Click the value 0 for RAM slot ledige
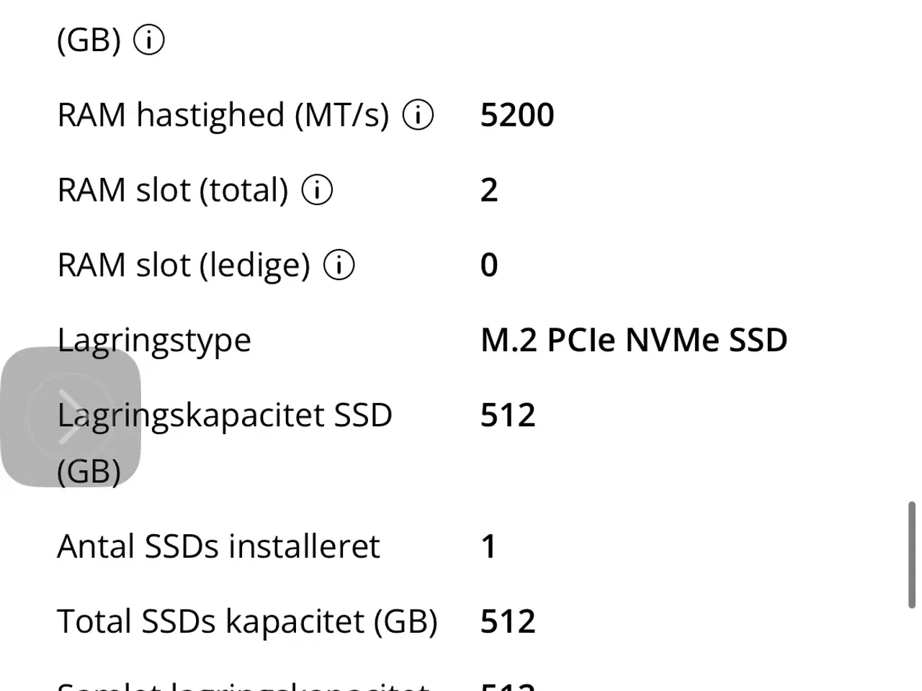 pyautogui.click(x=489, y=265)
